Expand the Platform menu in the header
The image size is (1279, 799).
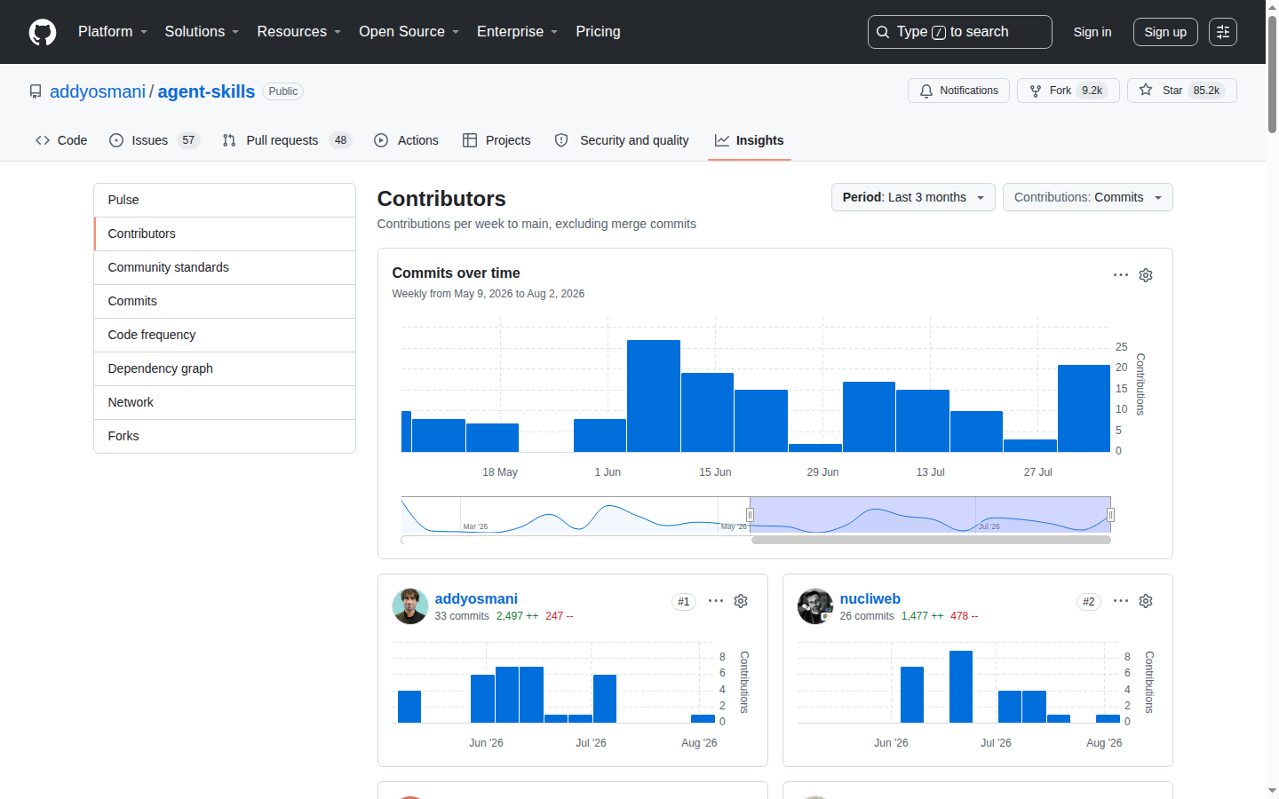113,32
